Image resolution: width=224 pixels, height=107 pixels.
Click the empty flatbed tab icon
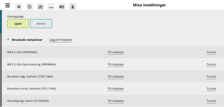click(x=51, y=7)
